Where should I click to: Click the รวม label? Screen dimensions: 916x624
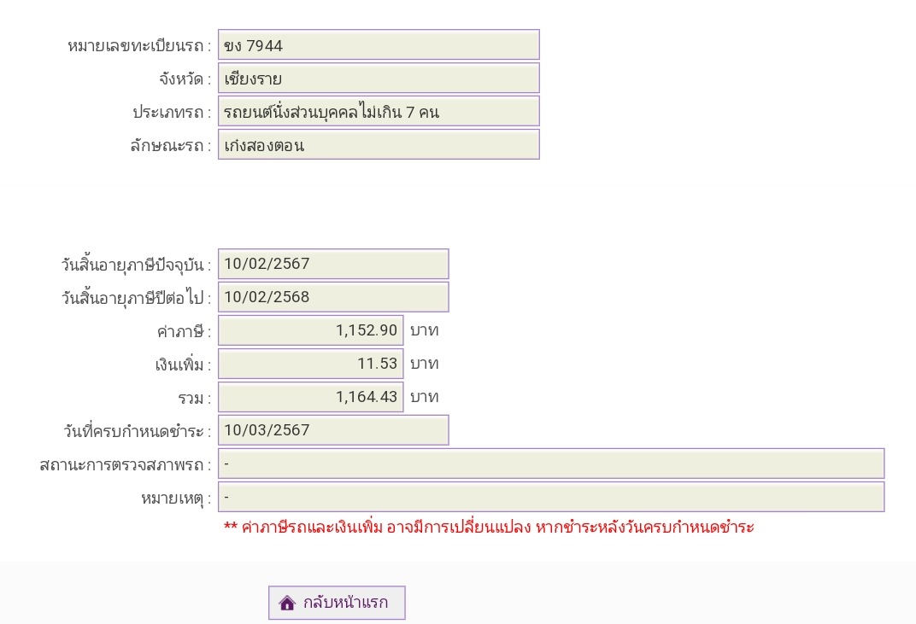(x=195, y=399)
